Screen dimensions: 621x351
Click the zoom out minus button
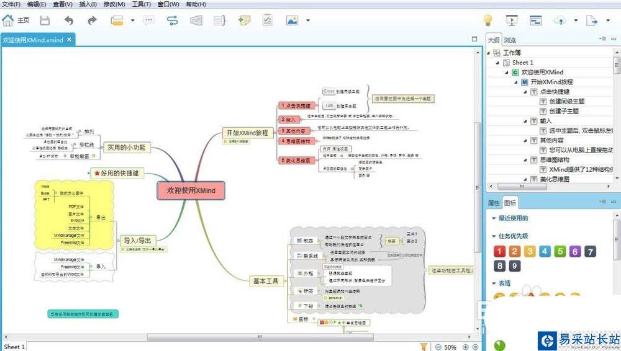click(438, 347)
